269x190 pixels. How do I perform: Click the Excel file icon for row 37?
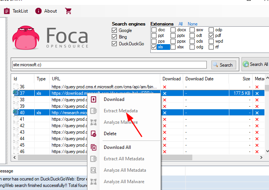click(16, 93)
